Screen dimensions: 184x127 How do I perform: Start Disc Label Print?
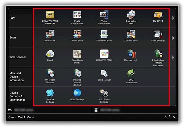pyautogui.click(x=131, y=18)
